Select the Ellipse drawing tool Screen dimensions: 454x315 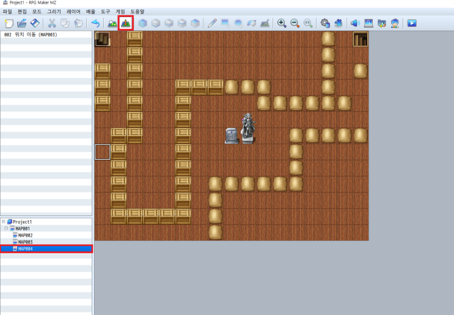pos(238,23)
